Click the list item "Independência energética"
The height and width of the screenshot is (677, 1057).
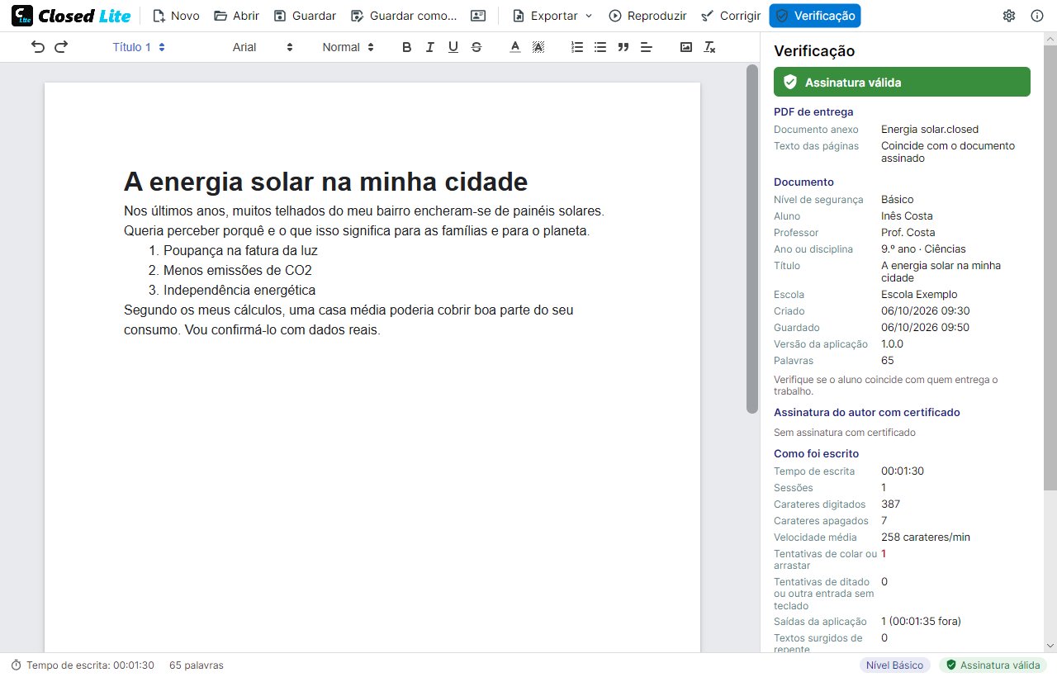[x=239, y=291]
